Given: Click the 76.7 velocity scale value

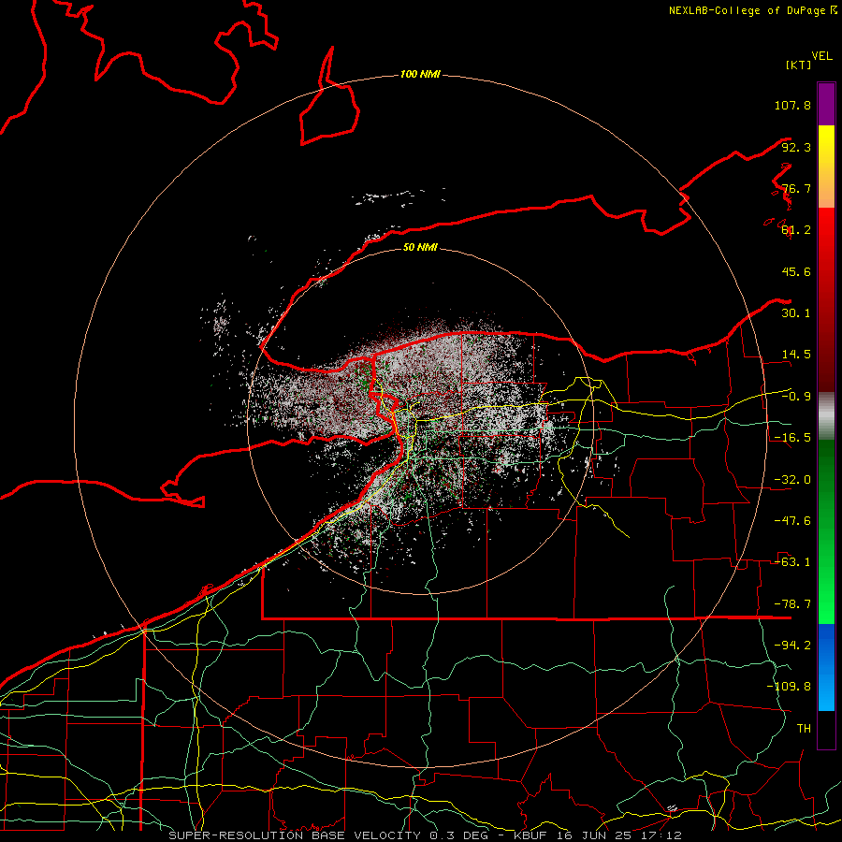Looking at the screenshot, I should (x=796, y=188).
